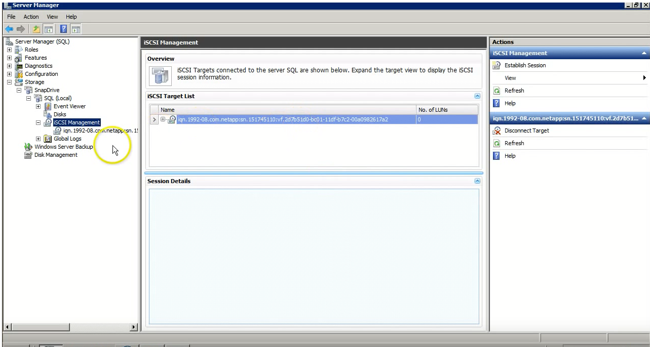Image resolution: width=650 pixels, height=347 pixels.
Task: Open the Help menu in menu bar
Action: click(x=71, y=17)
